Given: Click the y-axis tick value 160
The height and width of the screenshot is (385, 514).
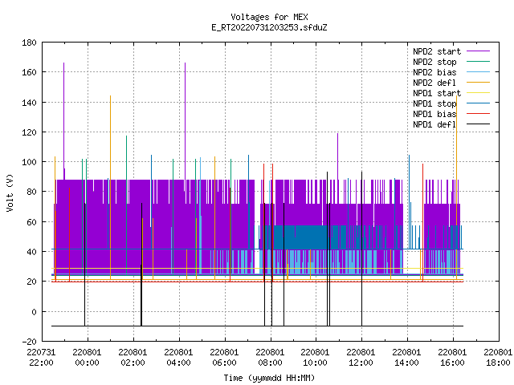Looking at the screenshot, I should [29, 72].
